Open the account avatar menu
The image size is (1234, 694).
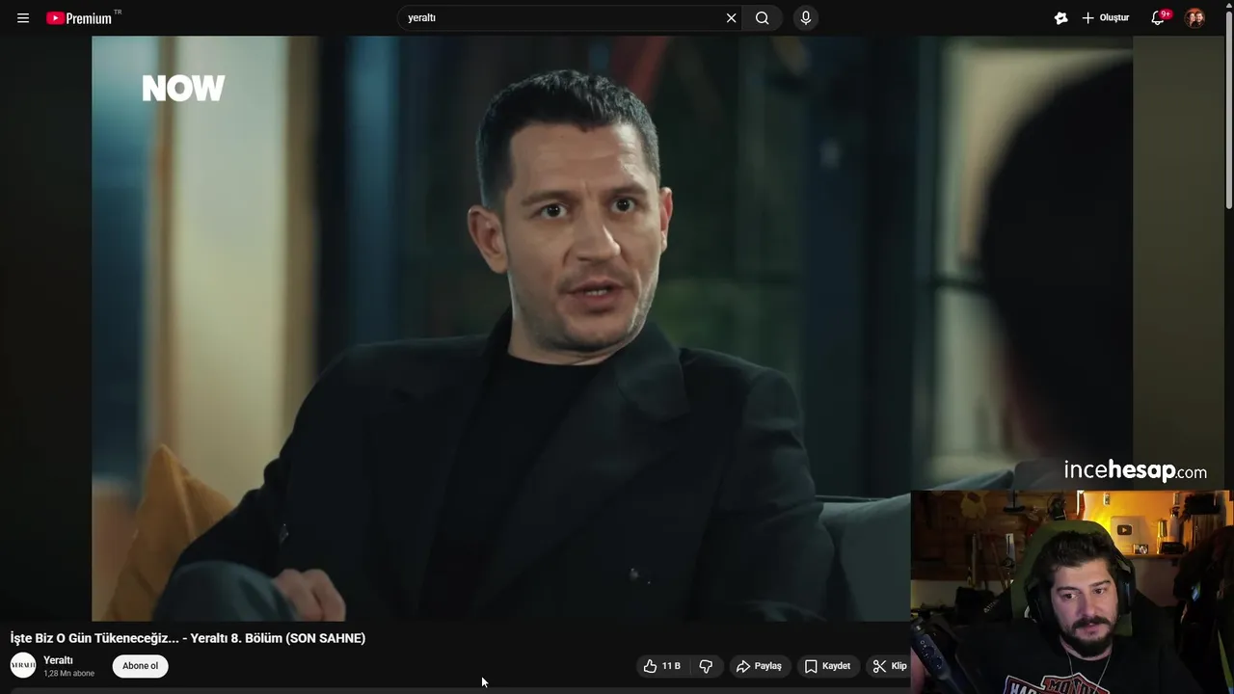(x=1194, y=18)
